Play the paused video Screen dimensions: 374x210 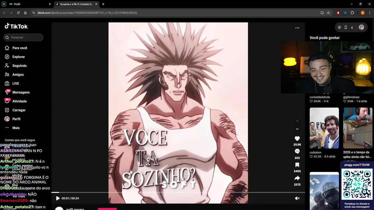click(58, 198)
